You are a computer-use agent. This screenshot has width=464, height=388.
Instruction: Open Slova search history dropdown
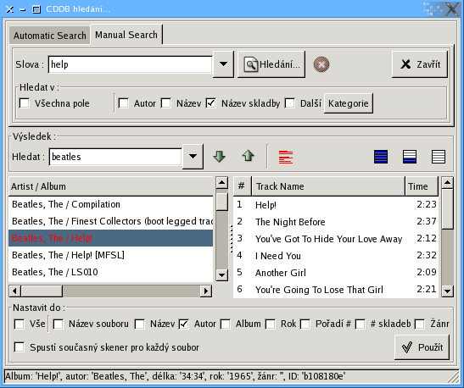coord(223,64)
